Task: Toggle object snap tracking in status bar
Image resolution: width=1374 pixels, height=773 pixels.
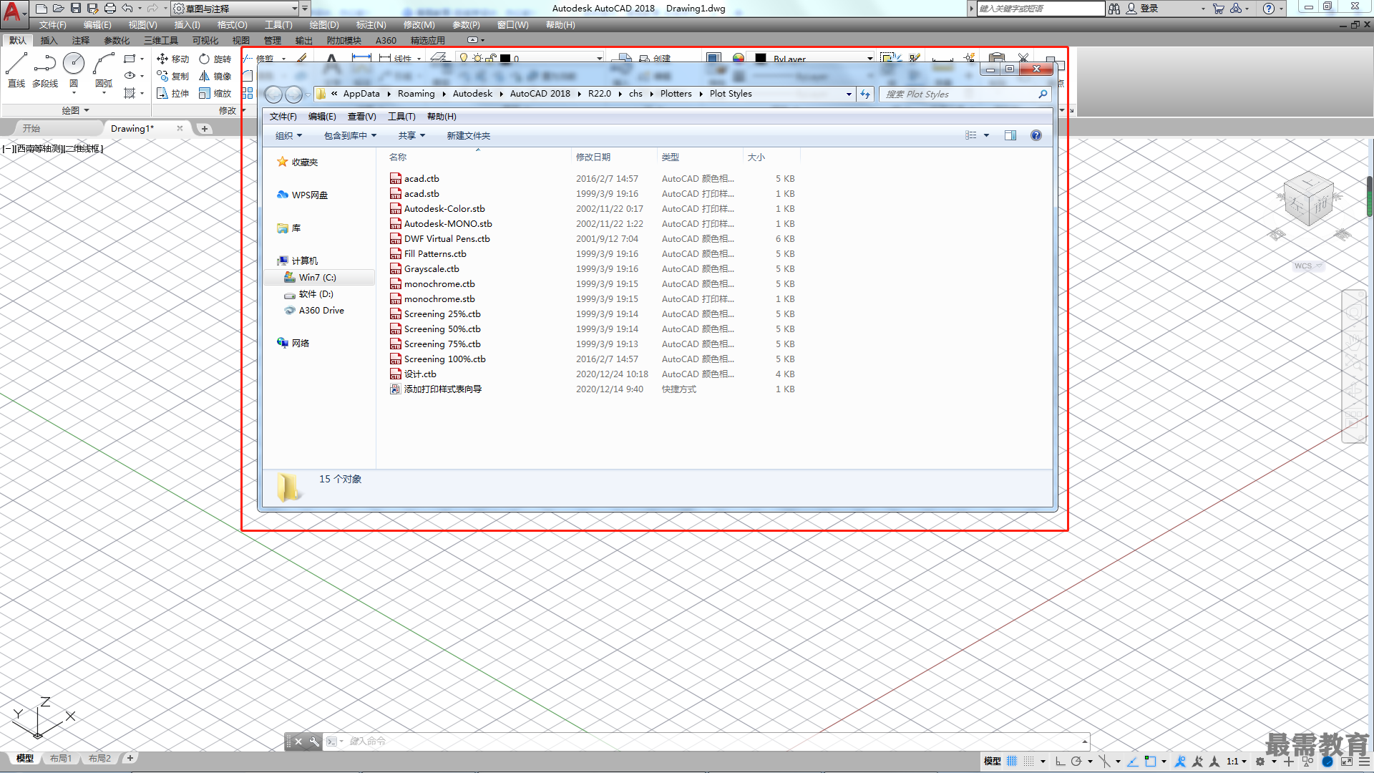Action: (x=1133, y=762)
